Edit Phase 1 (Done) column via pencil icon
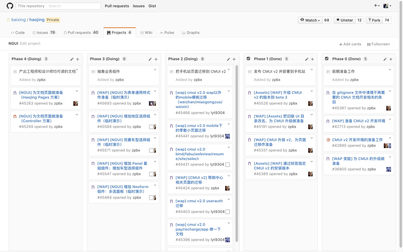This screenshot has width=403, height=252. click(x=307, y=59)
